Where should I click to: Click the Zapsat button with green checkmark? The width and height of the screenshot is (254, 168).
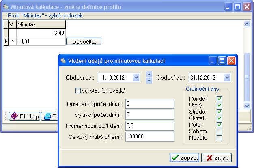(184, 158)
